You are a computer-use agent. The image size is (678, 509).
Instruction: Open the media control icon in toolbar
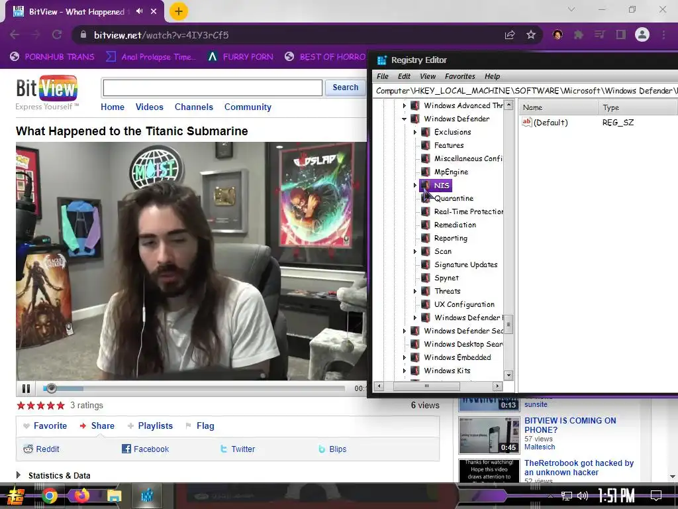click(599, 34)
